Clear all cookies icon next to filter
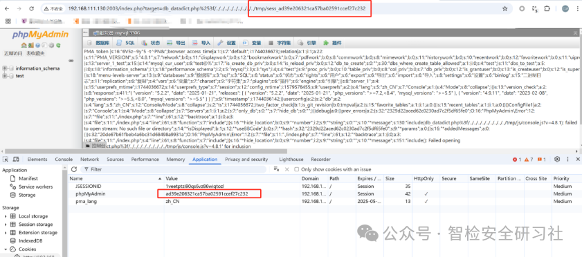Image resolution: width=582 pixels, height=257 pixels. pyautogui.click(x=276, y=169)
